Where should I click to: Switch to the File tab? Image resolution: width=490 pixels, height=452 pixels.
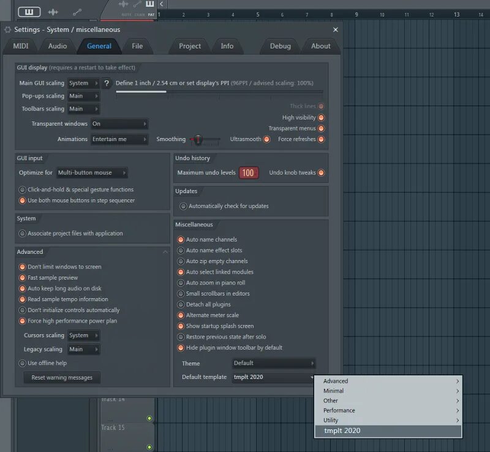(137, 46)
